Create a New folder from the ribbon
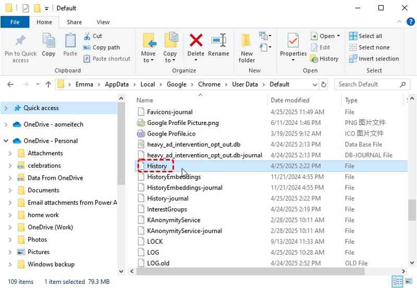417x288 pixels. click(x=247, y=48)
